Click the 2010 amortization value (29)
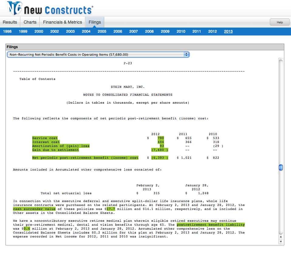This screenshot has width=291, height=259. pyautogui.click(x=218, y=146)
